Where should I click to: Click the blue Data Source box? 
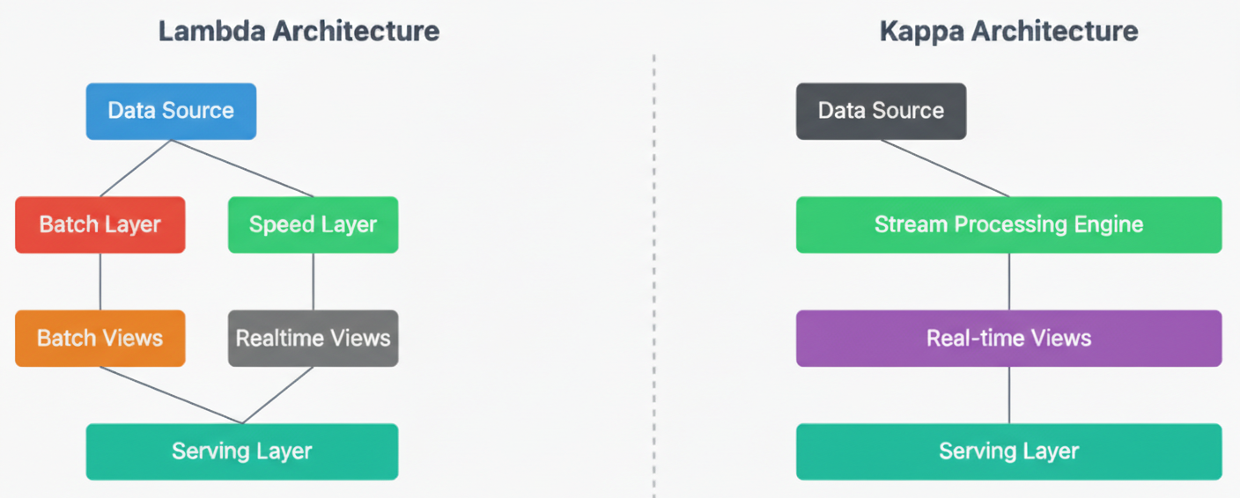coord(171,111)
